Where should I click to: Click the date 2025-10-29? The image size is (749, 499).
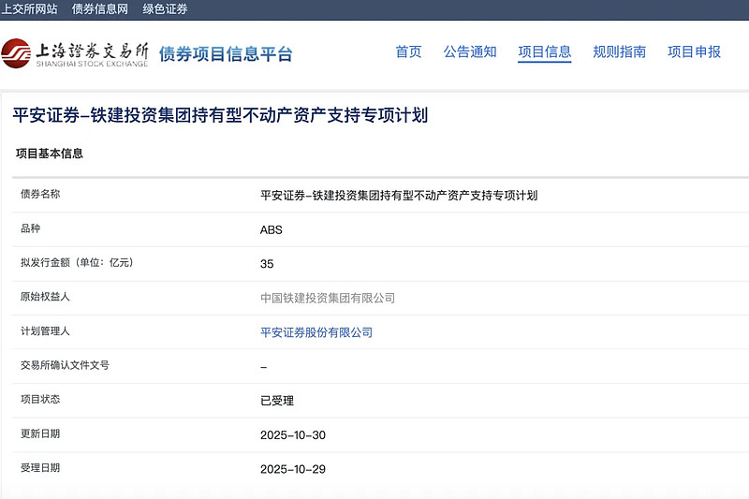pos(293,469)
